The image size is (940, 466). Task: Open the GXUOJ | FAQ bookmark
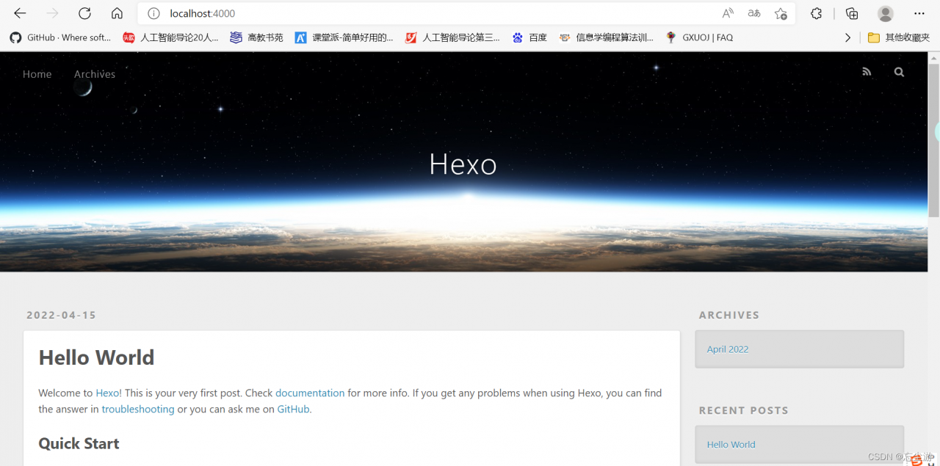pos(699,37)
